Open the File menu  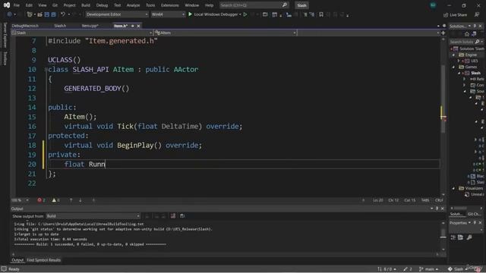[17, 5]
